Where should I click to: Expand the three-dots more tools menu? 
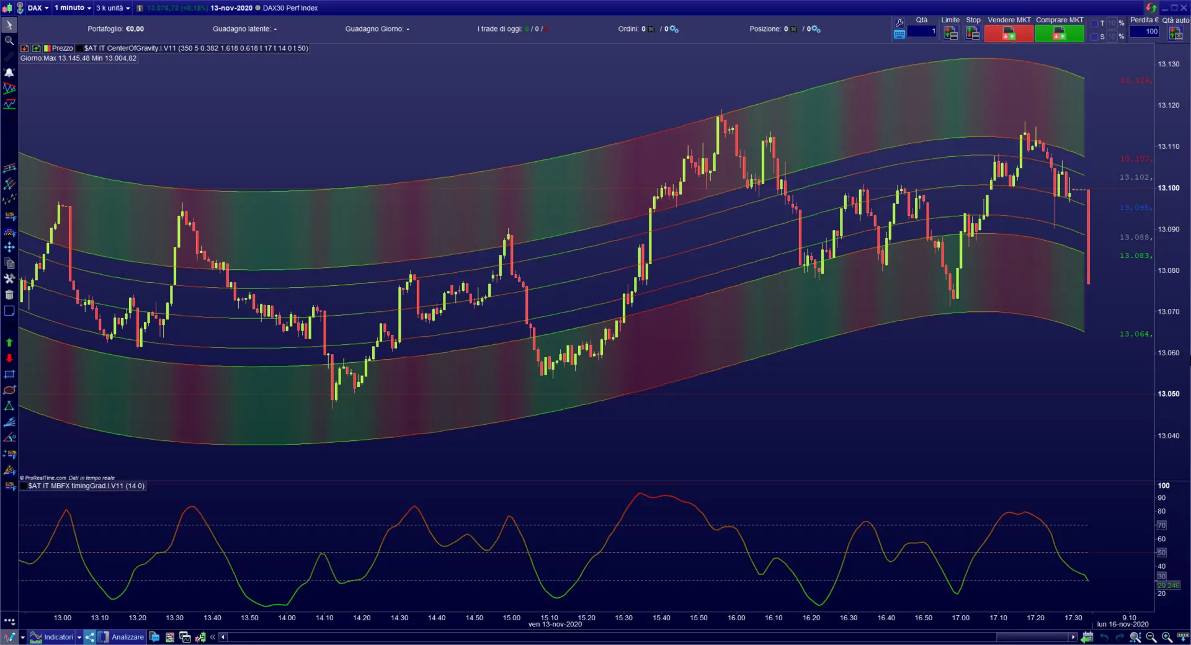click(9, 620)
